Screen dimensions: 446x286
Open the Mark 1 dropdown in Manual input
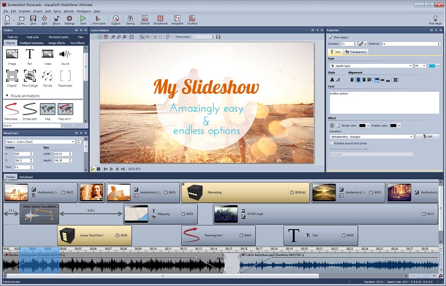[73, 142]
